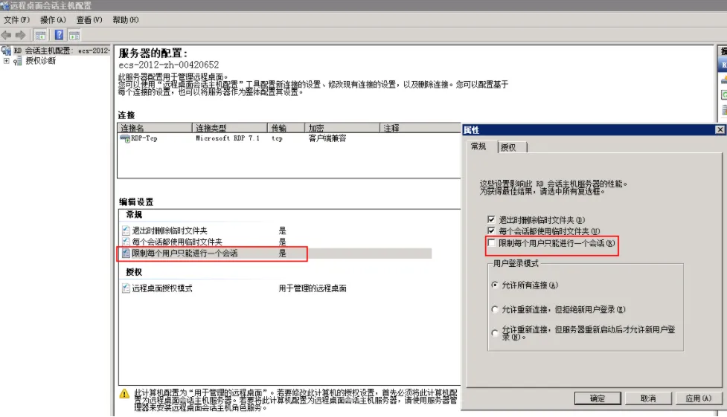Uncheck 退出时删除临时文件夹 checkbox in dialog

point(490,220)
